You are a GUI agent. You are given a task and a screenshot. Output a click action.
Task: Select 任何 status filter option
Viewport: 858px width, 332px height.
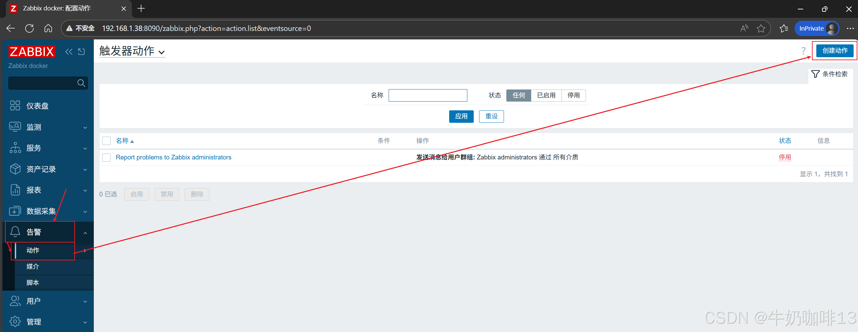coord(518,96)
